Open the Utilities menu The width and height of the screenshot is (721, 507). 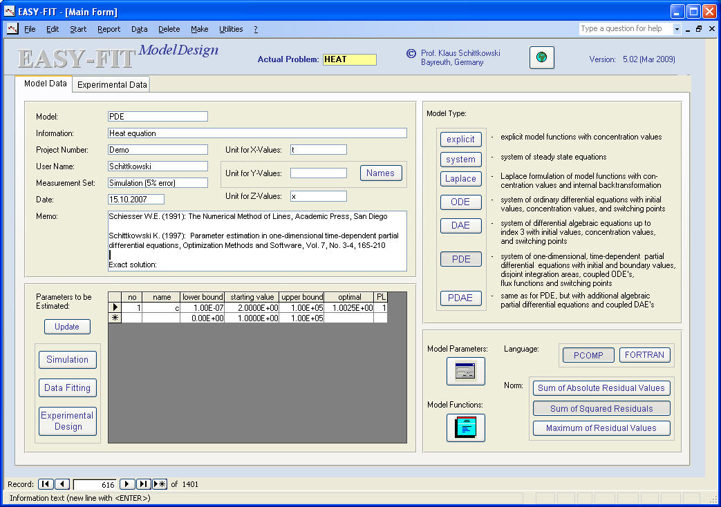tap(231, 29)
